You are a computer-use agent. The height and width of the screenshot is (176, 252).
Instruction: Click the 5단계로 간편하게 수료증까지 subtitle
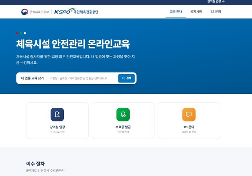[45, 170]
